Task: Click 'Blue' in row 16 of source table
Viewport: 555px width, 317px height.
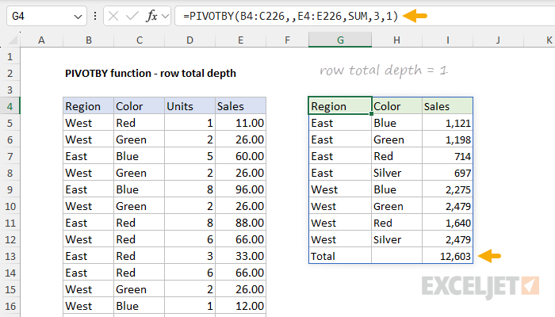Action: pos(139,306)
